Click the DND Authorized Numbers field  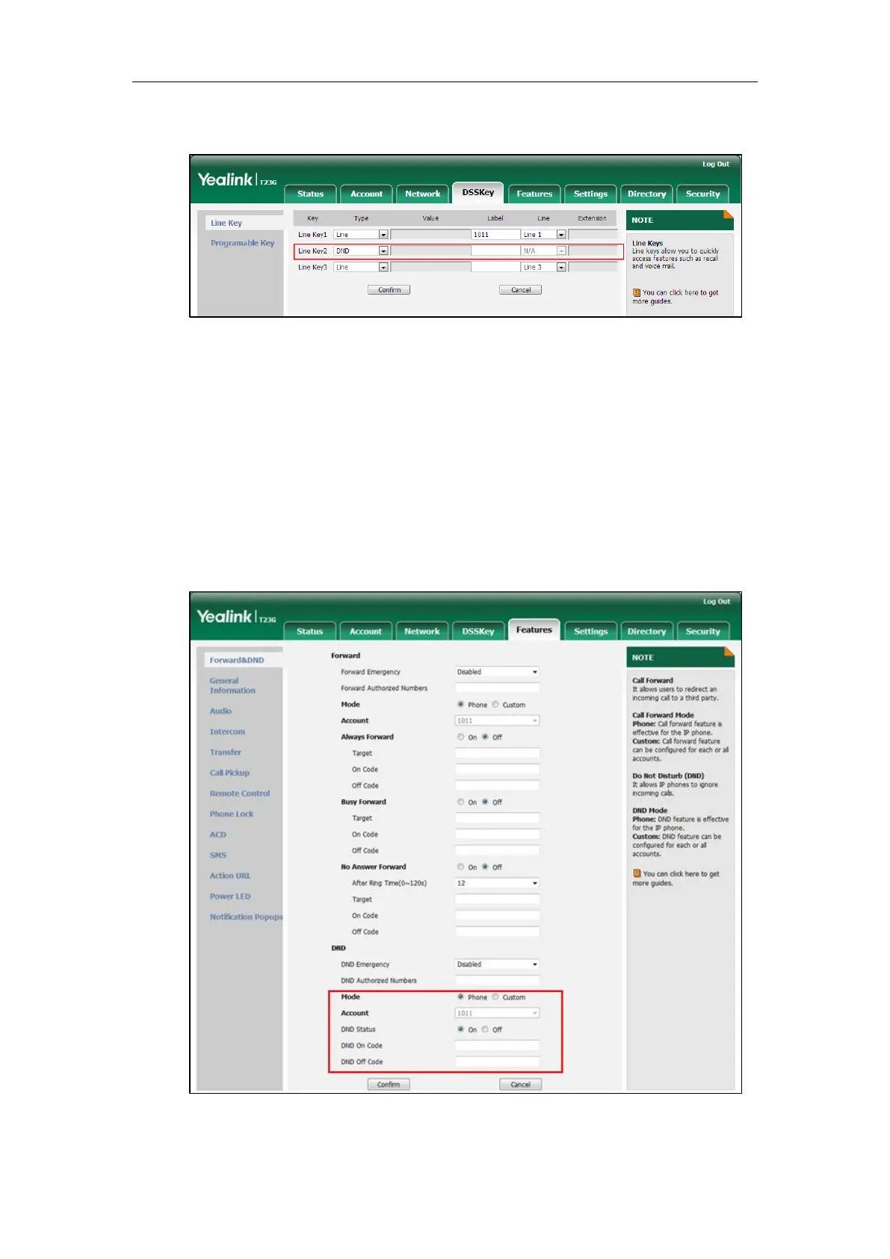(497, 980)
